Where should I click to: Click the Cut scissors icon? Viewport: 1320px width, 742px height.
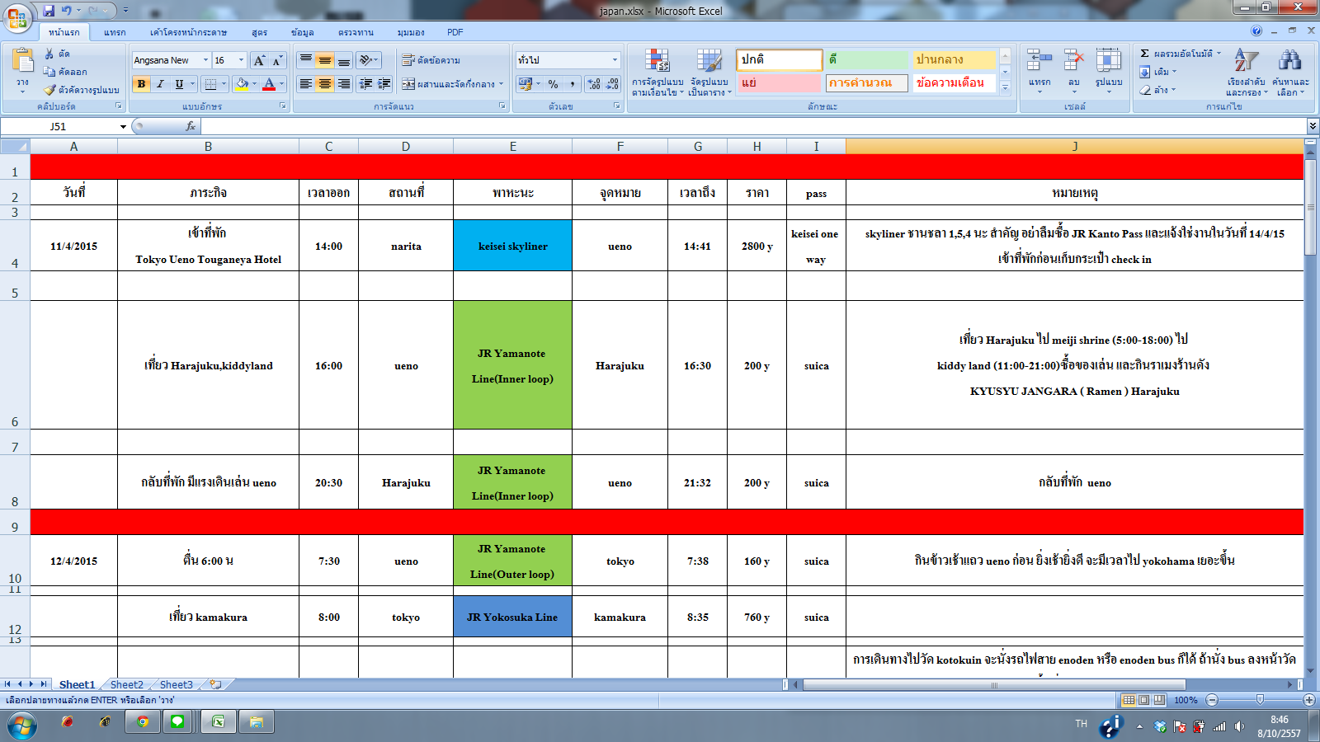49,54
